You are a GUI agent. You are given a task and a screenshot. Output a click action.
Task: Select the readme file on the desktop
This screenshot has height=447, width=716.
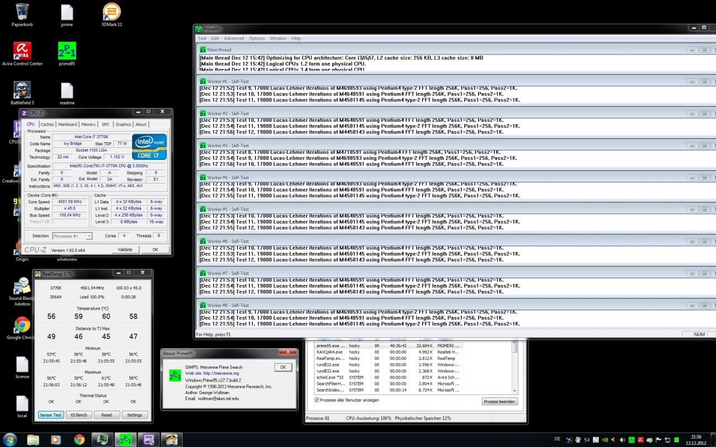pos(67,93)
